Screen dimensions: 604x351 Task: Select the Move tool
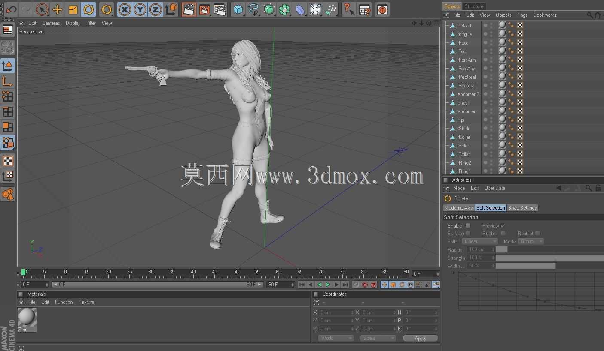pyautogui.click(x=58, y=9)
